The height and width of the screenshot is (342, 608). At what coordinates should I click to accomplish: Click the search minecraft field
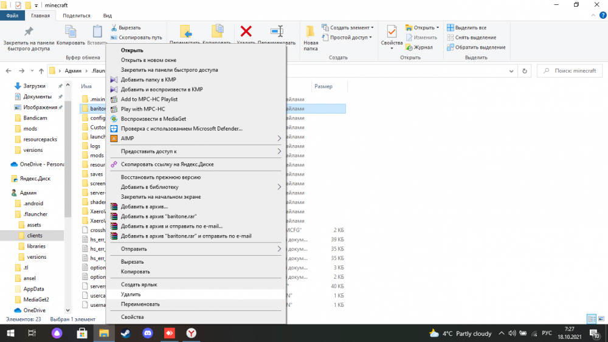click(570, 71)
